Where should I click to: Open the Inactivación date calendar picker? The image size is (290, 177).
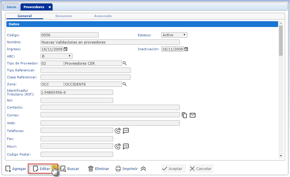tap(186, 49)
